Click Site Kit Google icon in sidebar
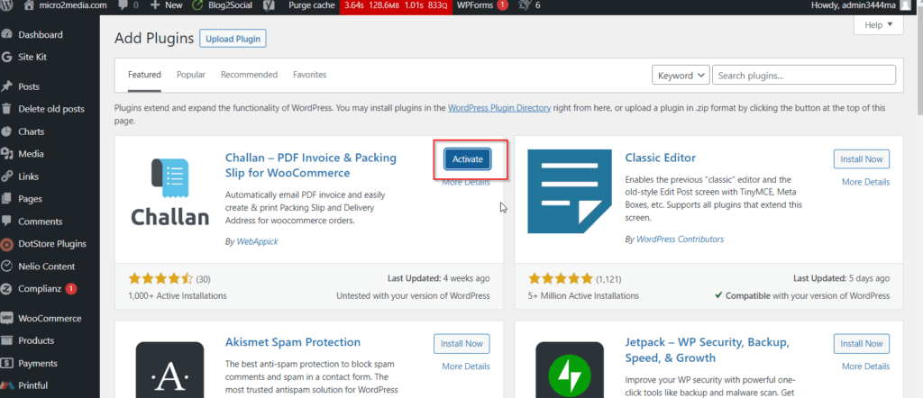 7,57
